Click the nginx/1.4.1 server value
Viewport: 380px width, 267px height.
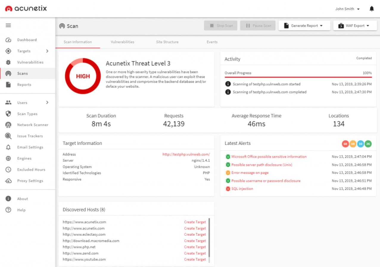(201, 160)
